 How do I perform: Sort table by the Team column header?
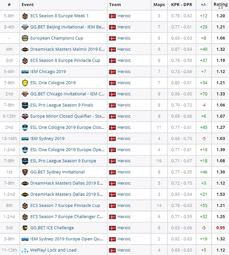[115, 5]
